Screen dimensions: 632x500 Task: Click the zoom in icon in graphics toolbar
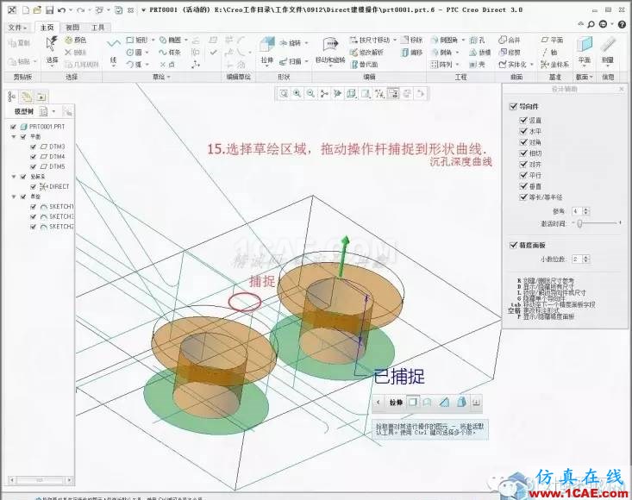(x=297, y=94)
